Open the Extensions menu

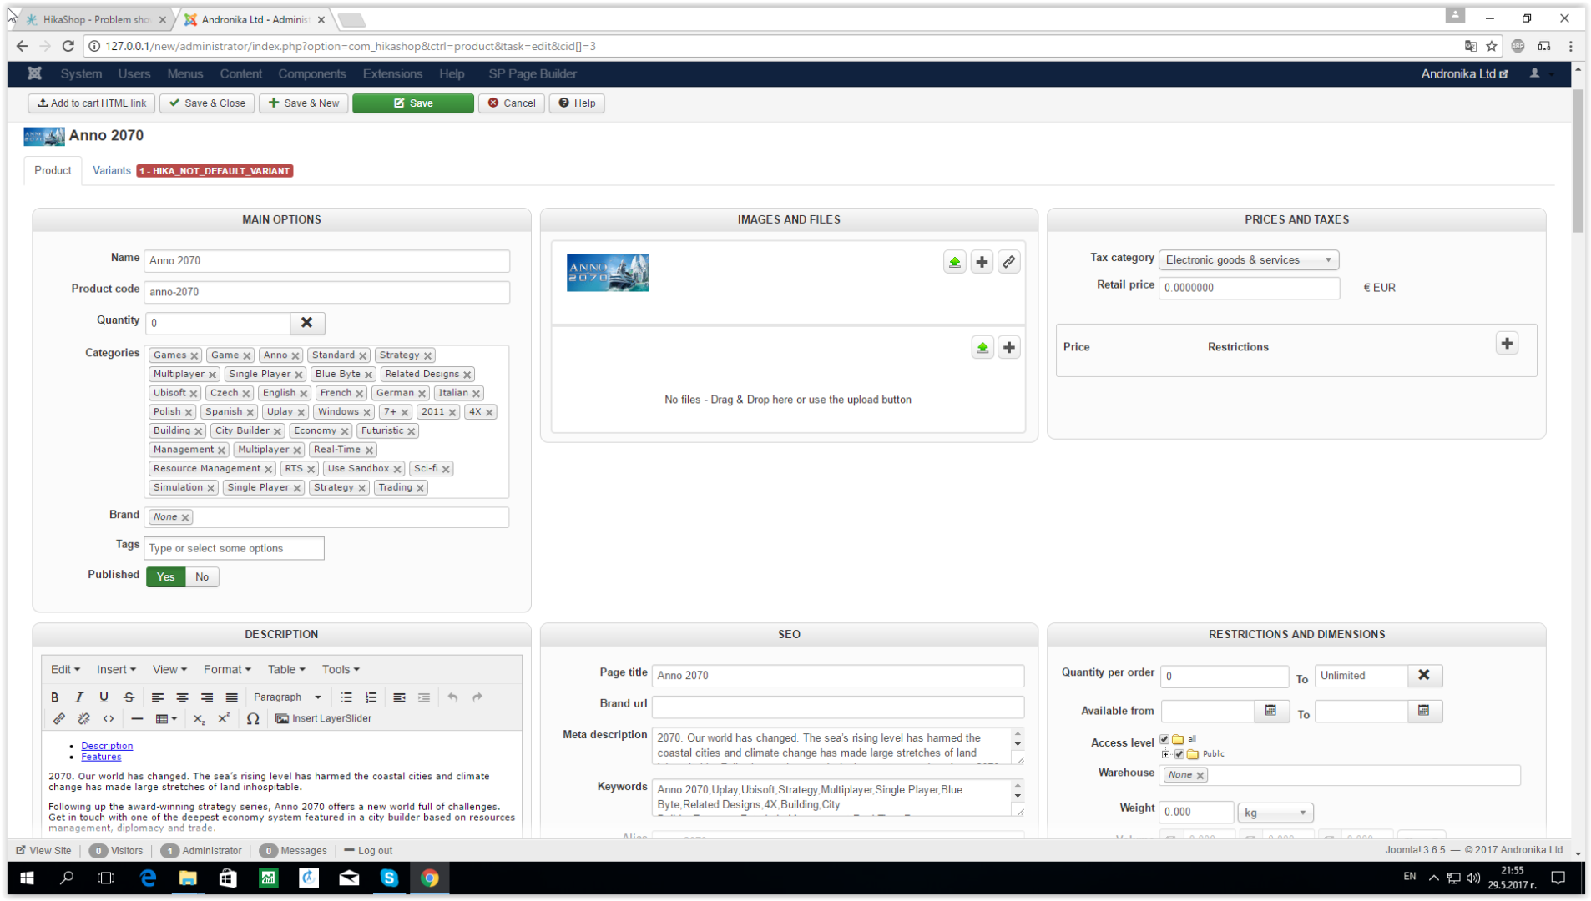pyautogui.click(x=392, y=74)
